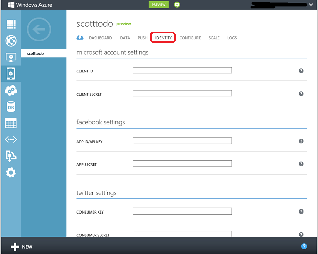Click the NEW button in bottom bar

coord(22,247)
